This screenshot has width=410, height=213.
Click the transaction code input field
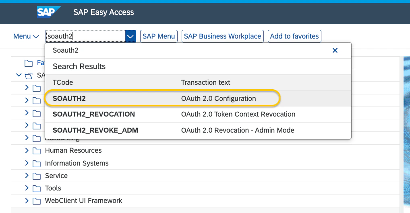click(x=85, y=36)
